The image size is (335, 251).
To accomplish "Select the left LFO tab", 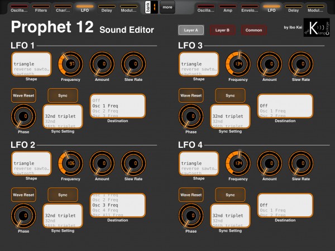I will click(85, 8).
